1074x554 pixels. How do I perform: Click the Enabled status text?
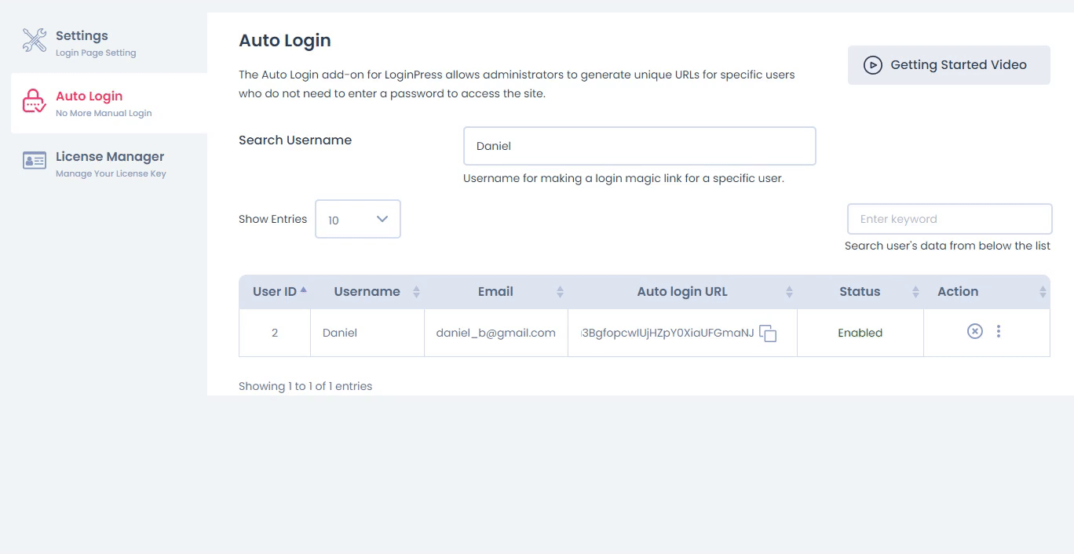pyautogui.click(x=860, y=333)
